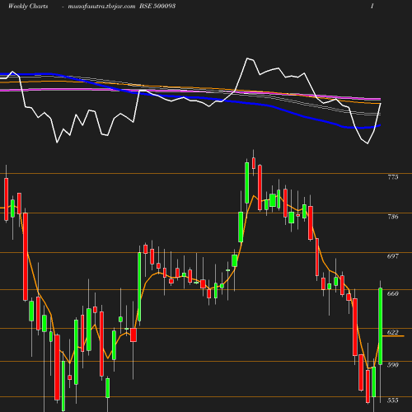Click the munafasutra.tbrjar.com site text

coord(101,6)
